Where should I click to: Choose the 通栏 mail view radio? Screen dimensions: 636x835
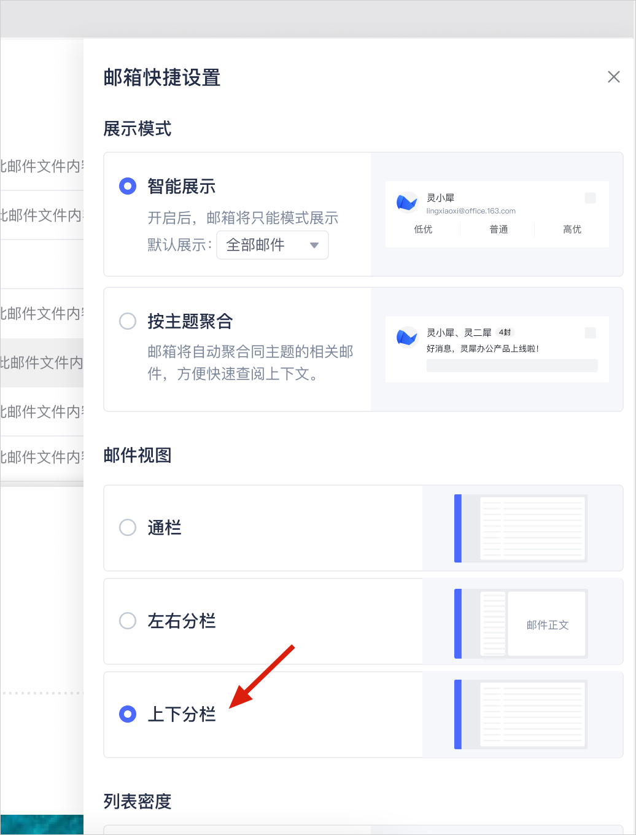(x=128, y=527)
